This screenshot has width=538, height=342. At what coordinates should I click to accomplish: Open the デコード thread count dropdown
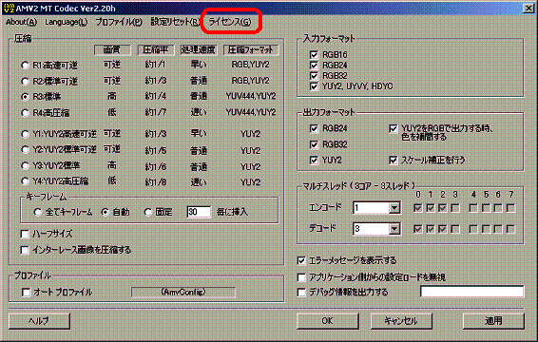coord(394,229)
